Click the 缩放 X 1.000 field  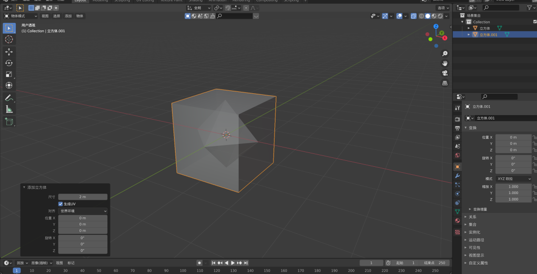(x=513, y=187)
